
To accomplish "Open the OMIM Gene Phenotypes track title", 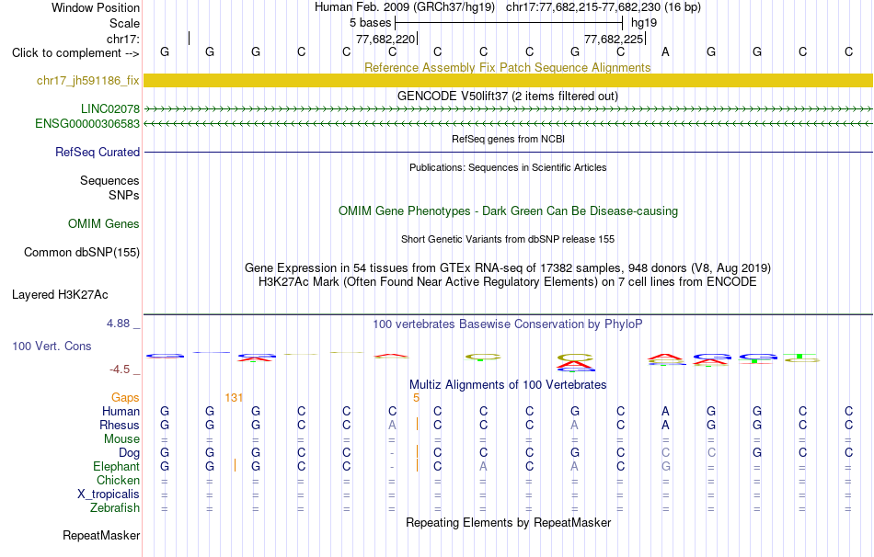I will pos(508,211).
